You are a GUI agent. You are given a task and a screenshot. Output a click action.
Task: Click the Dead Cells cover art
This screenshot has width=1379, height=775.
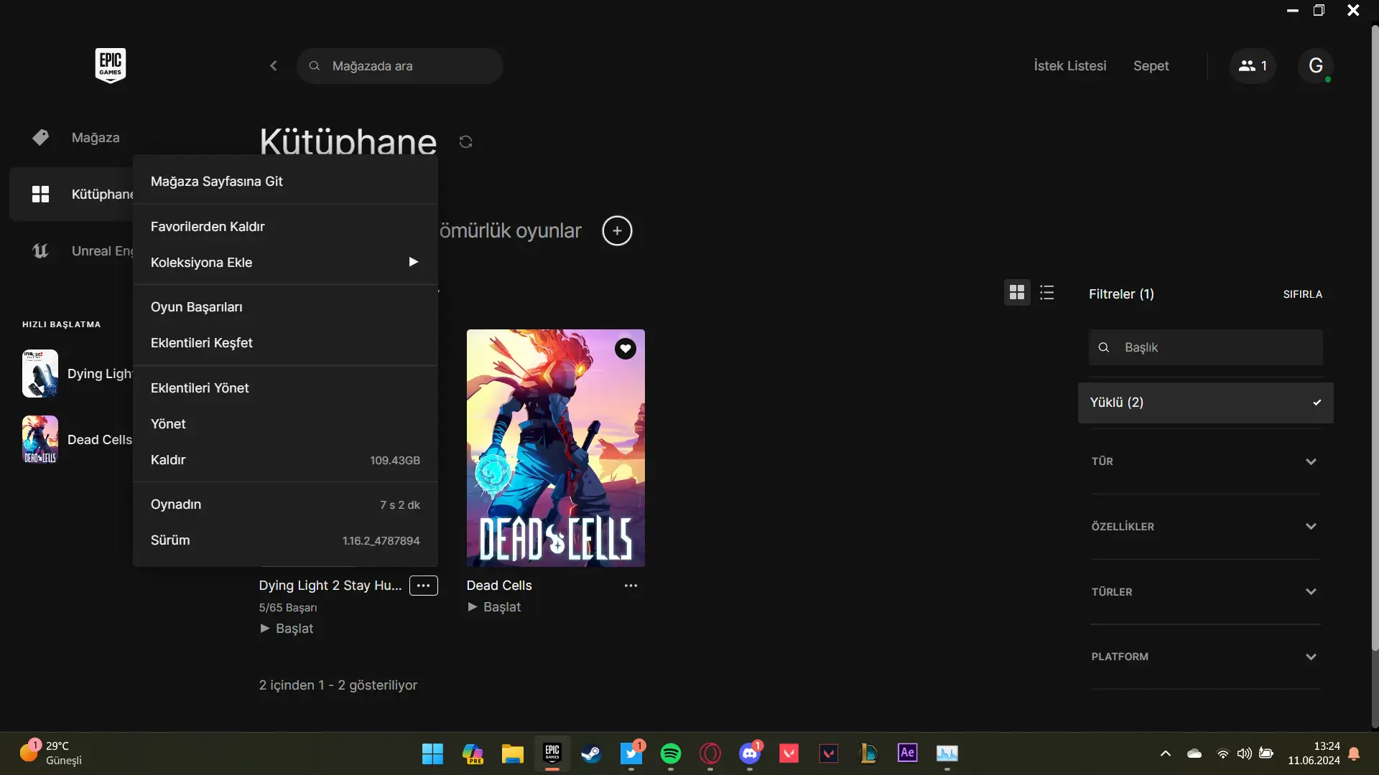pos(556,448)
